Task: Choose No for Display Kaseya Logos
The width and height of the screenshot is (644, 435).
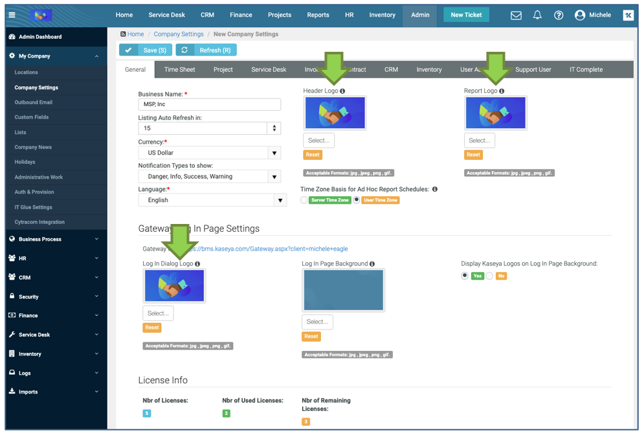Action: tap(490, 276)
